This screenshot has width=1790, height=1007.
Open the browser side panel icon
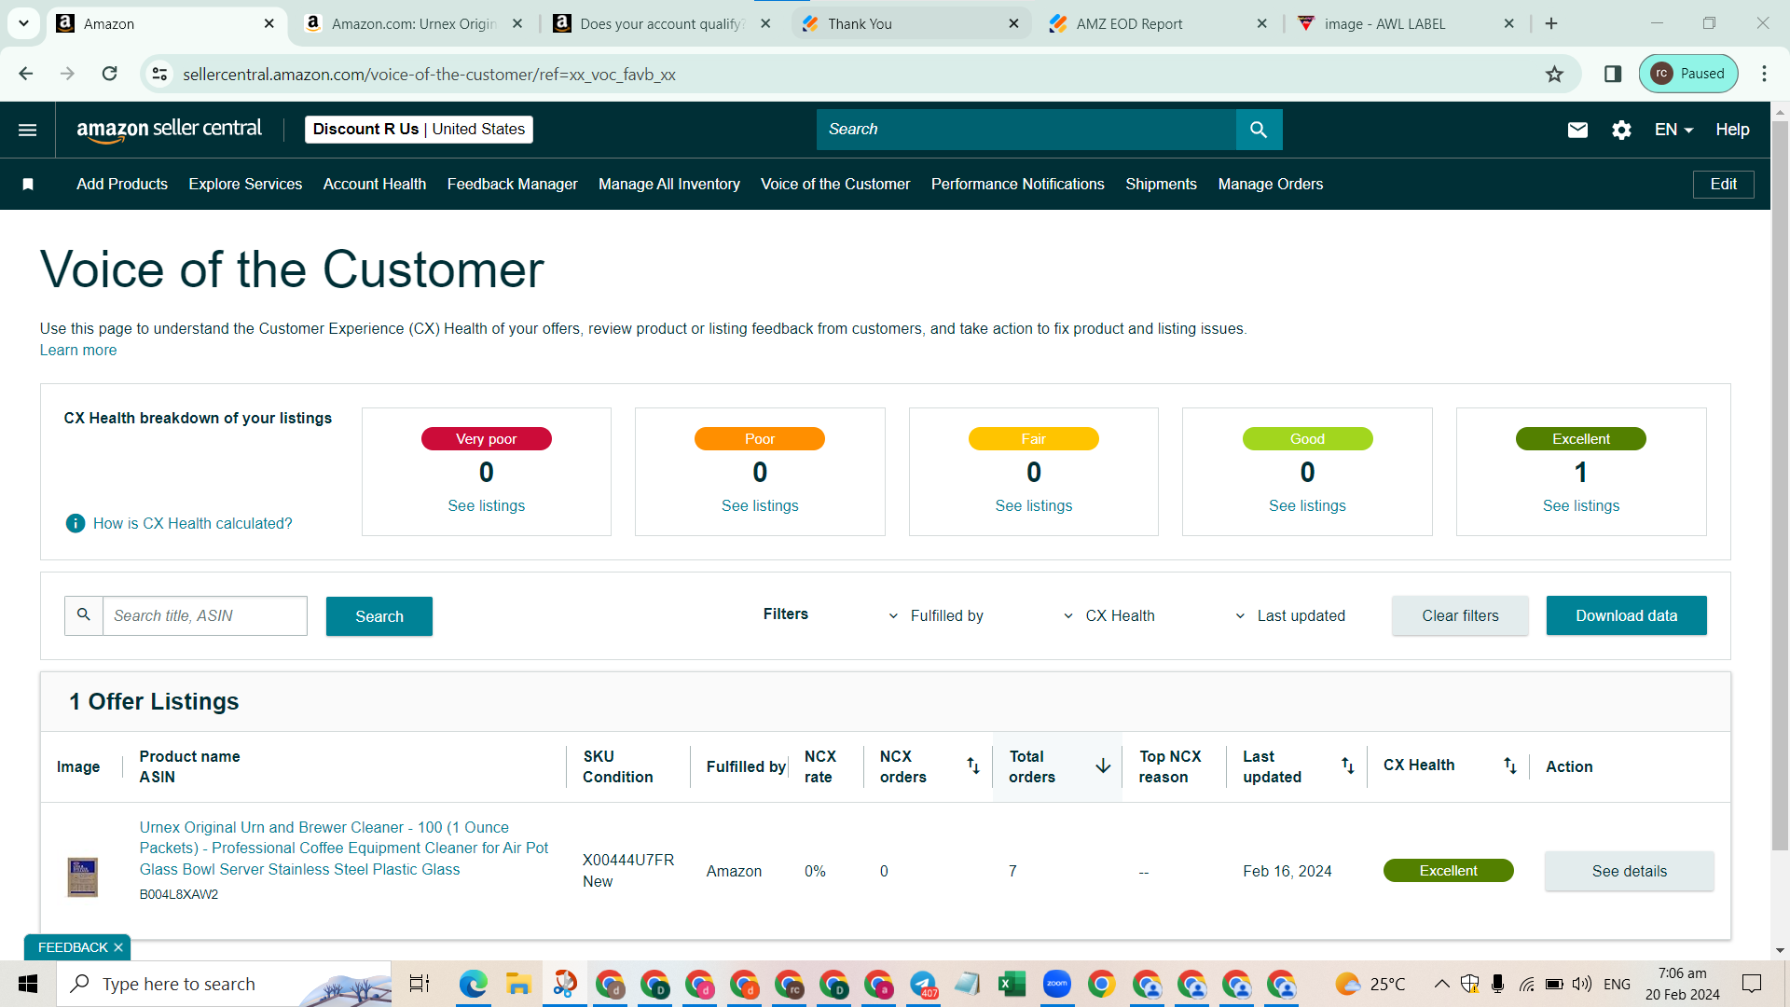pos(1613,75)
